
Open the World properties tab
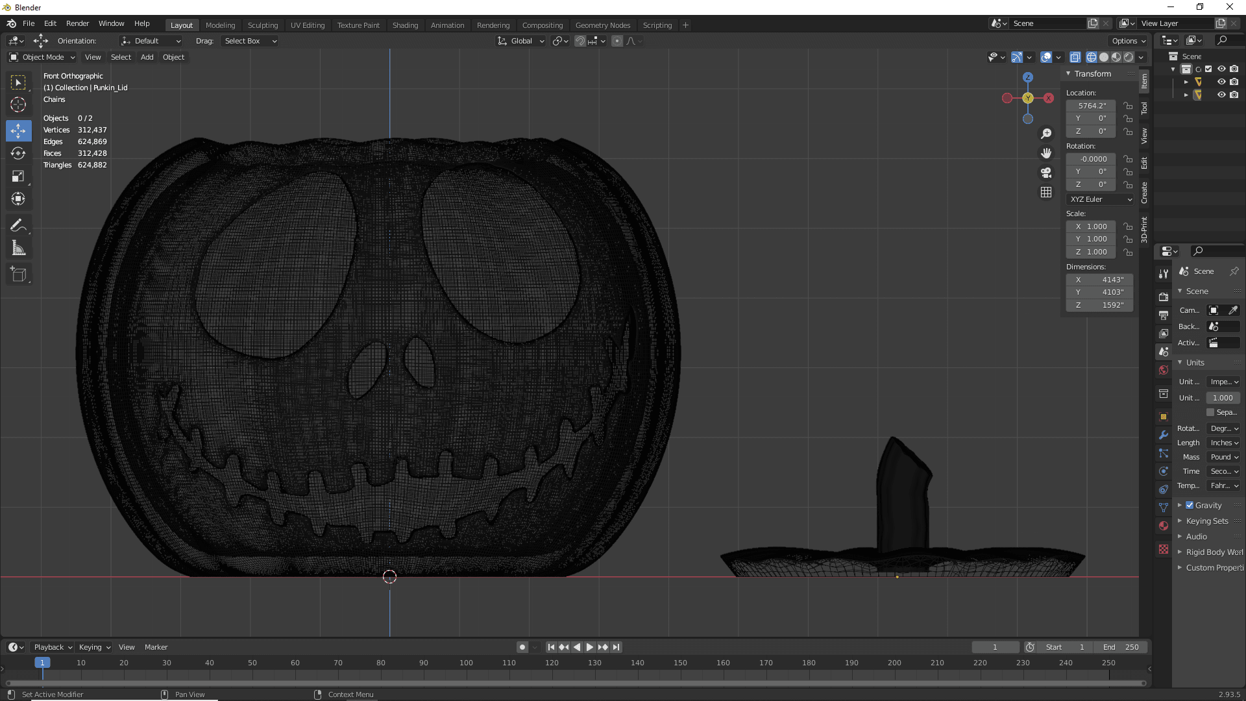click(1164, 370)
